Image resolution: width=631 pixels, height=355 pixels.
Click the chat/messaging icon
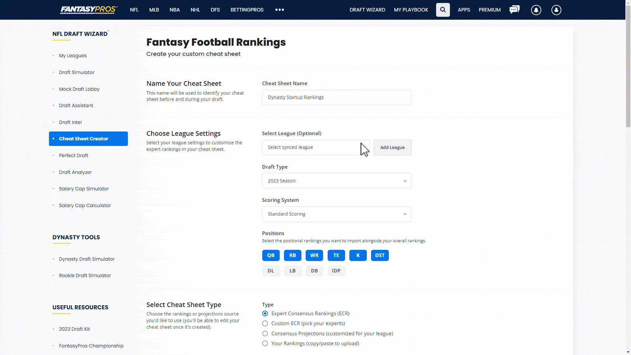point(514,10)
